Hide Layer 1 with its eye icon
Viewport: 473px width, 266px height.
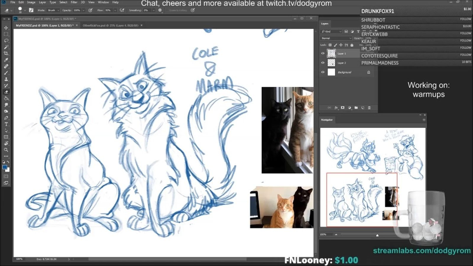click(323, 53)
